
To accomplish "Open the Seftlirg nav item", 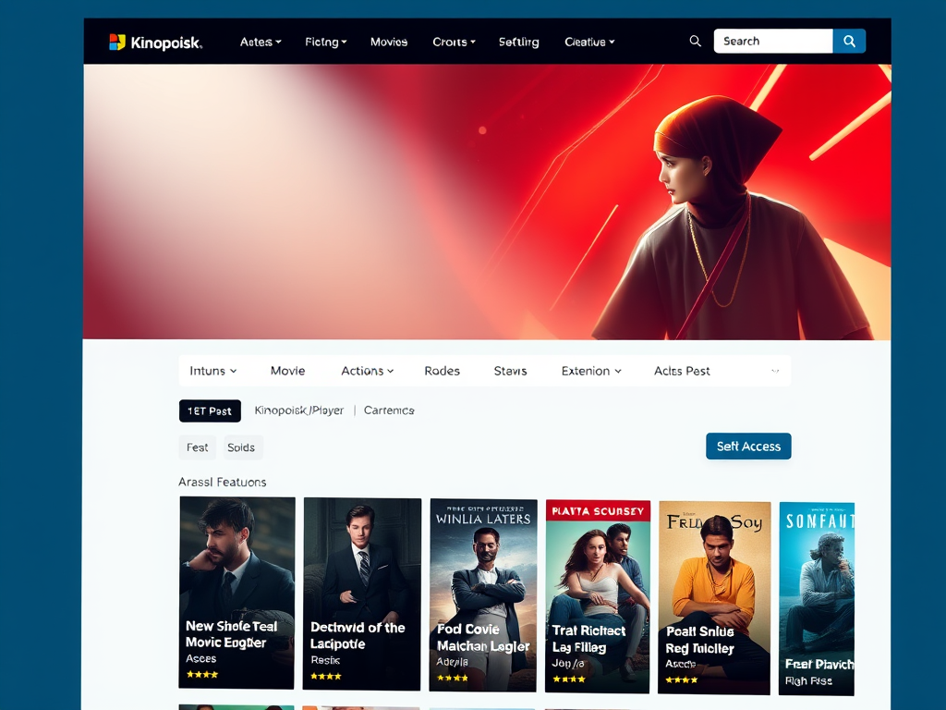I will 519,42.
